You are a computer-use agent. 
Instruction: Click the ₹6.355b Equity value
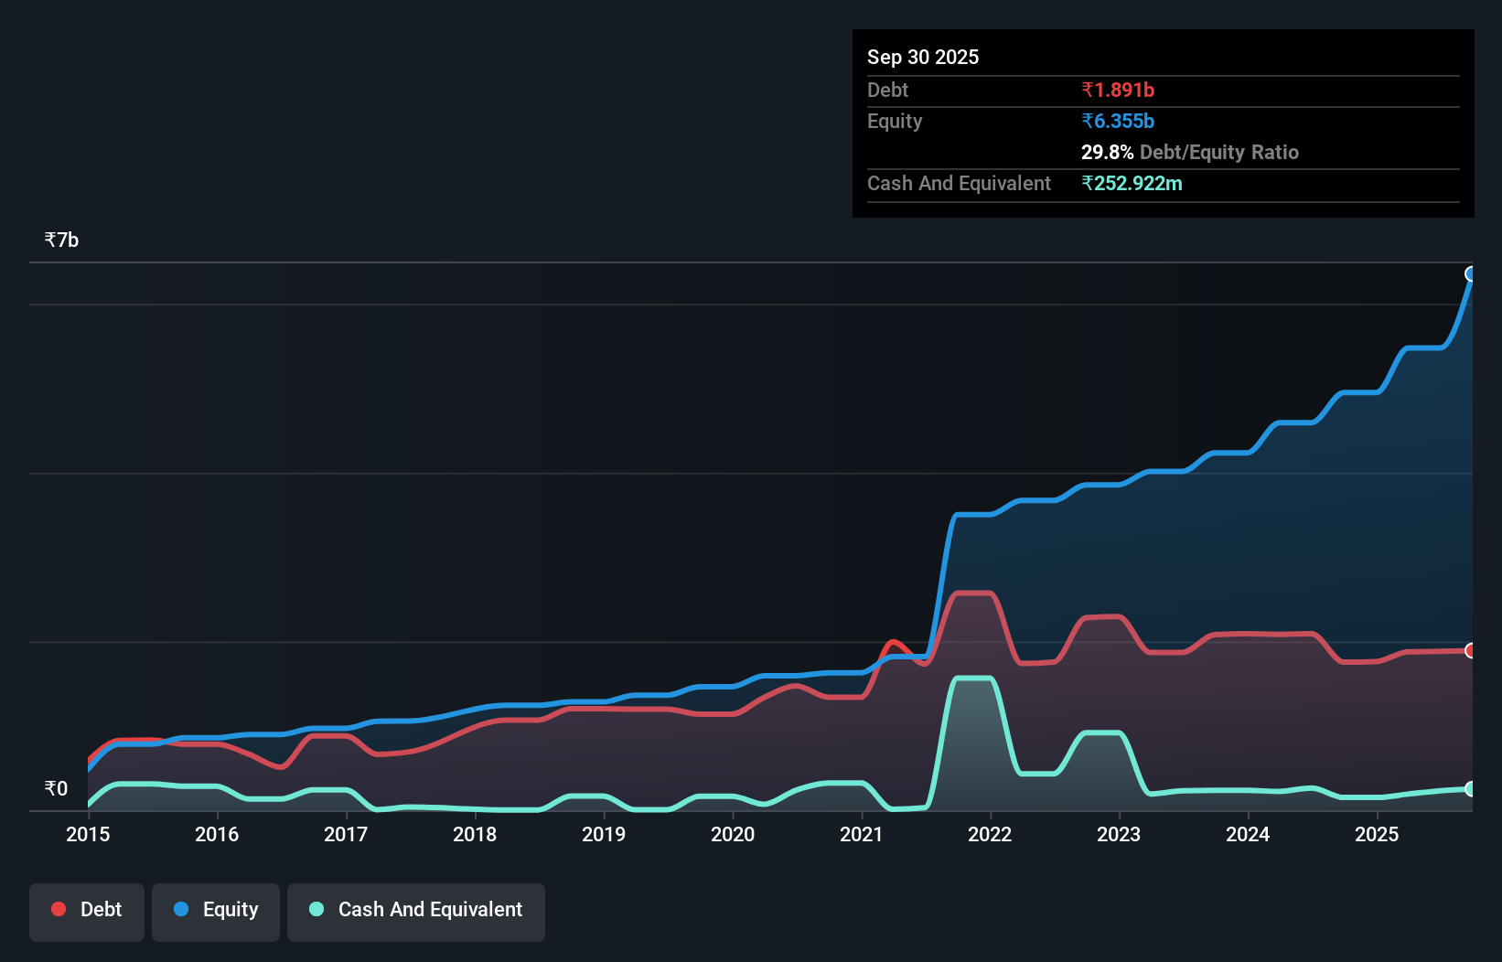1117,121
